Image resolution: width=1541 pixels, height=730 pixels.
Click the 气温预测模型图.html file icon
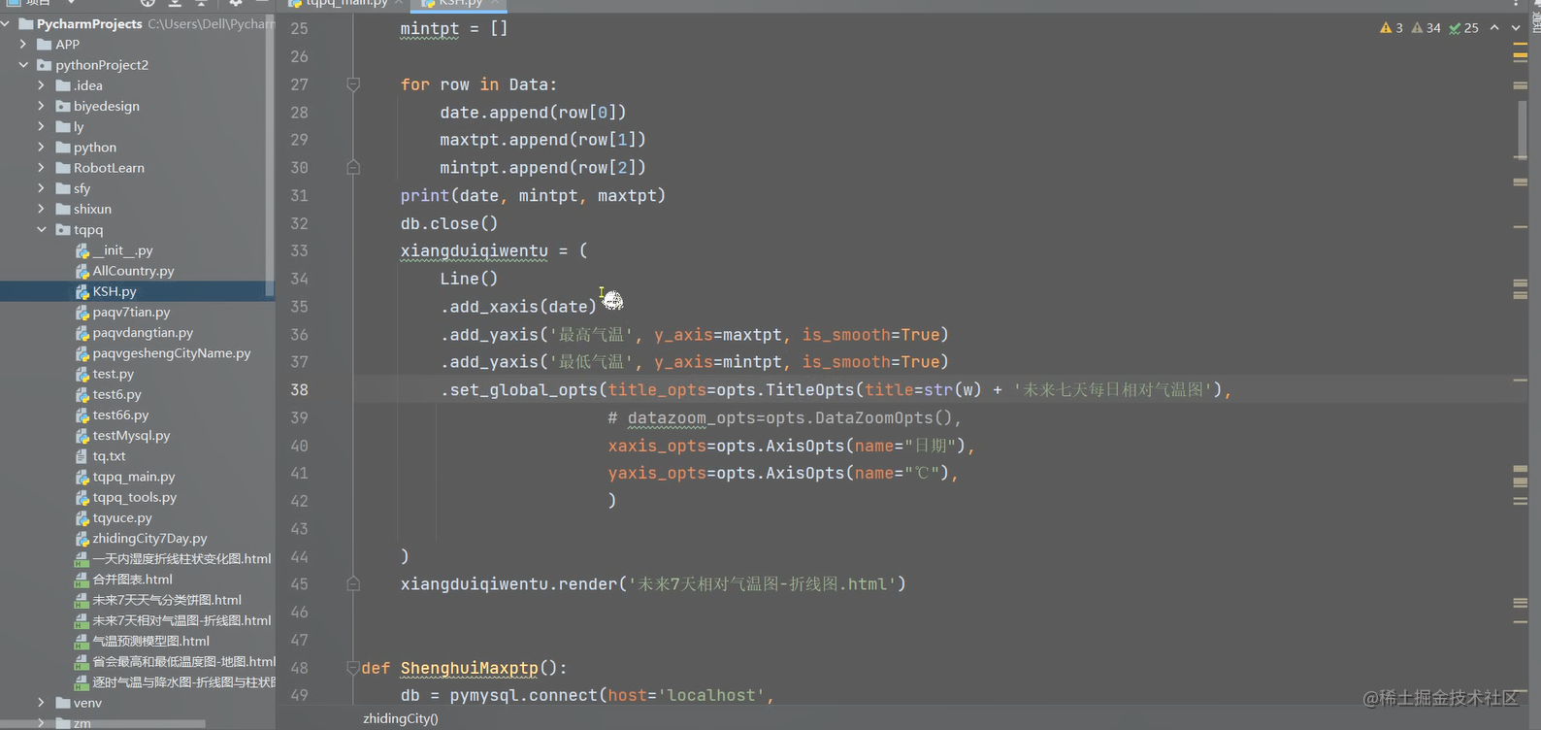[x=82, y=642]
